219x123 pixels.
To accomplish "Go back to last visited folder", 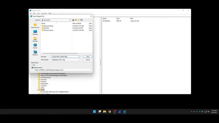I will coord(73,20).
